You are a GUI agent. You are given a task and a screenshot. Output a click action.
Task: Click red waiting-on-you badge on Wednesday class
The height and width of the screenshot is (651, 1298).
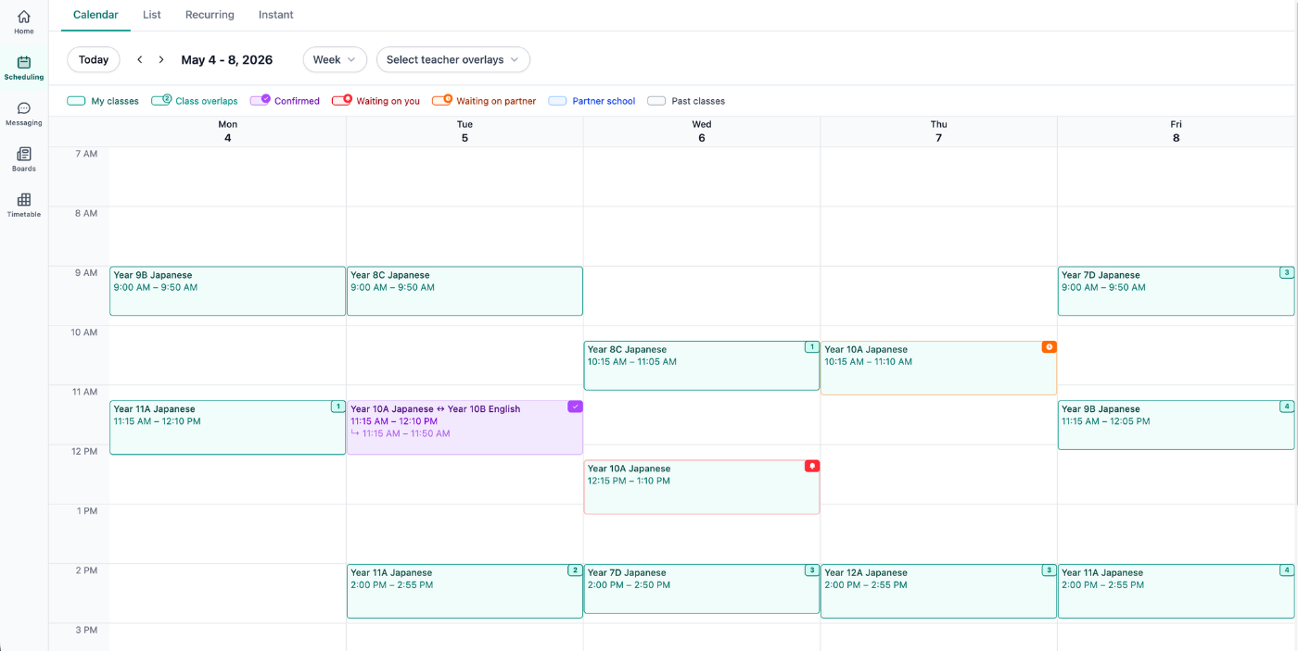click(x=812, y=466)
